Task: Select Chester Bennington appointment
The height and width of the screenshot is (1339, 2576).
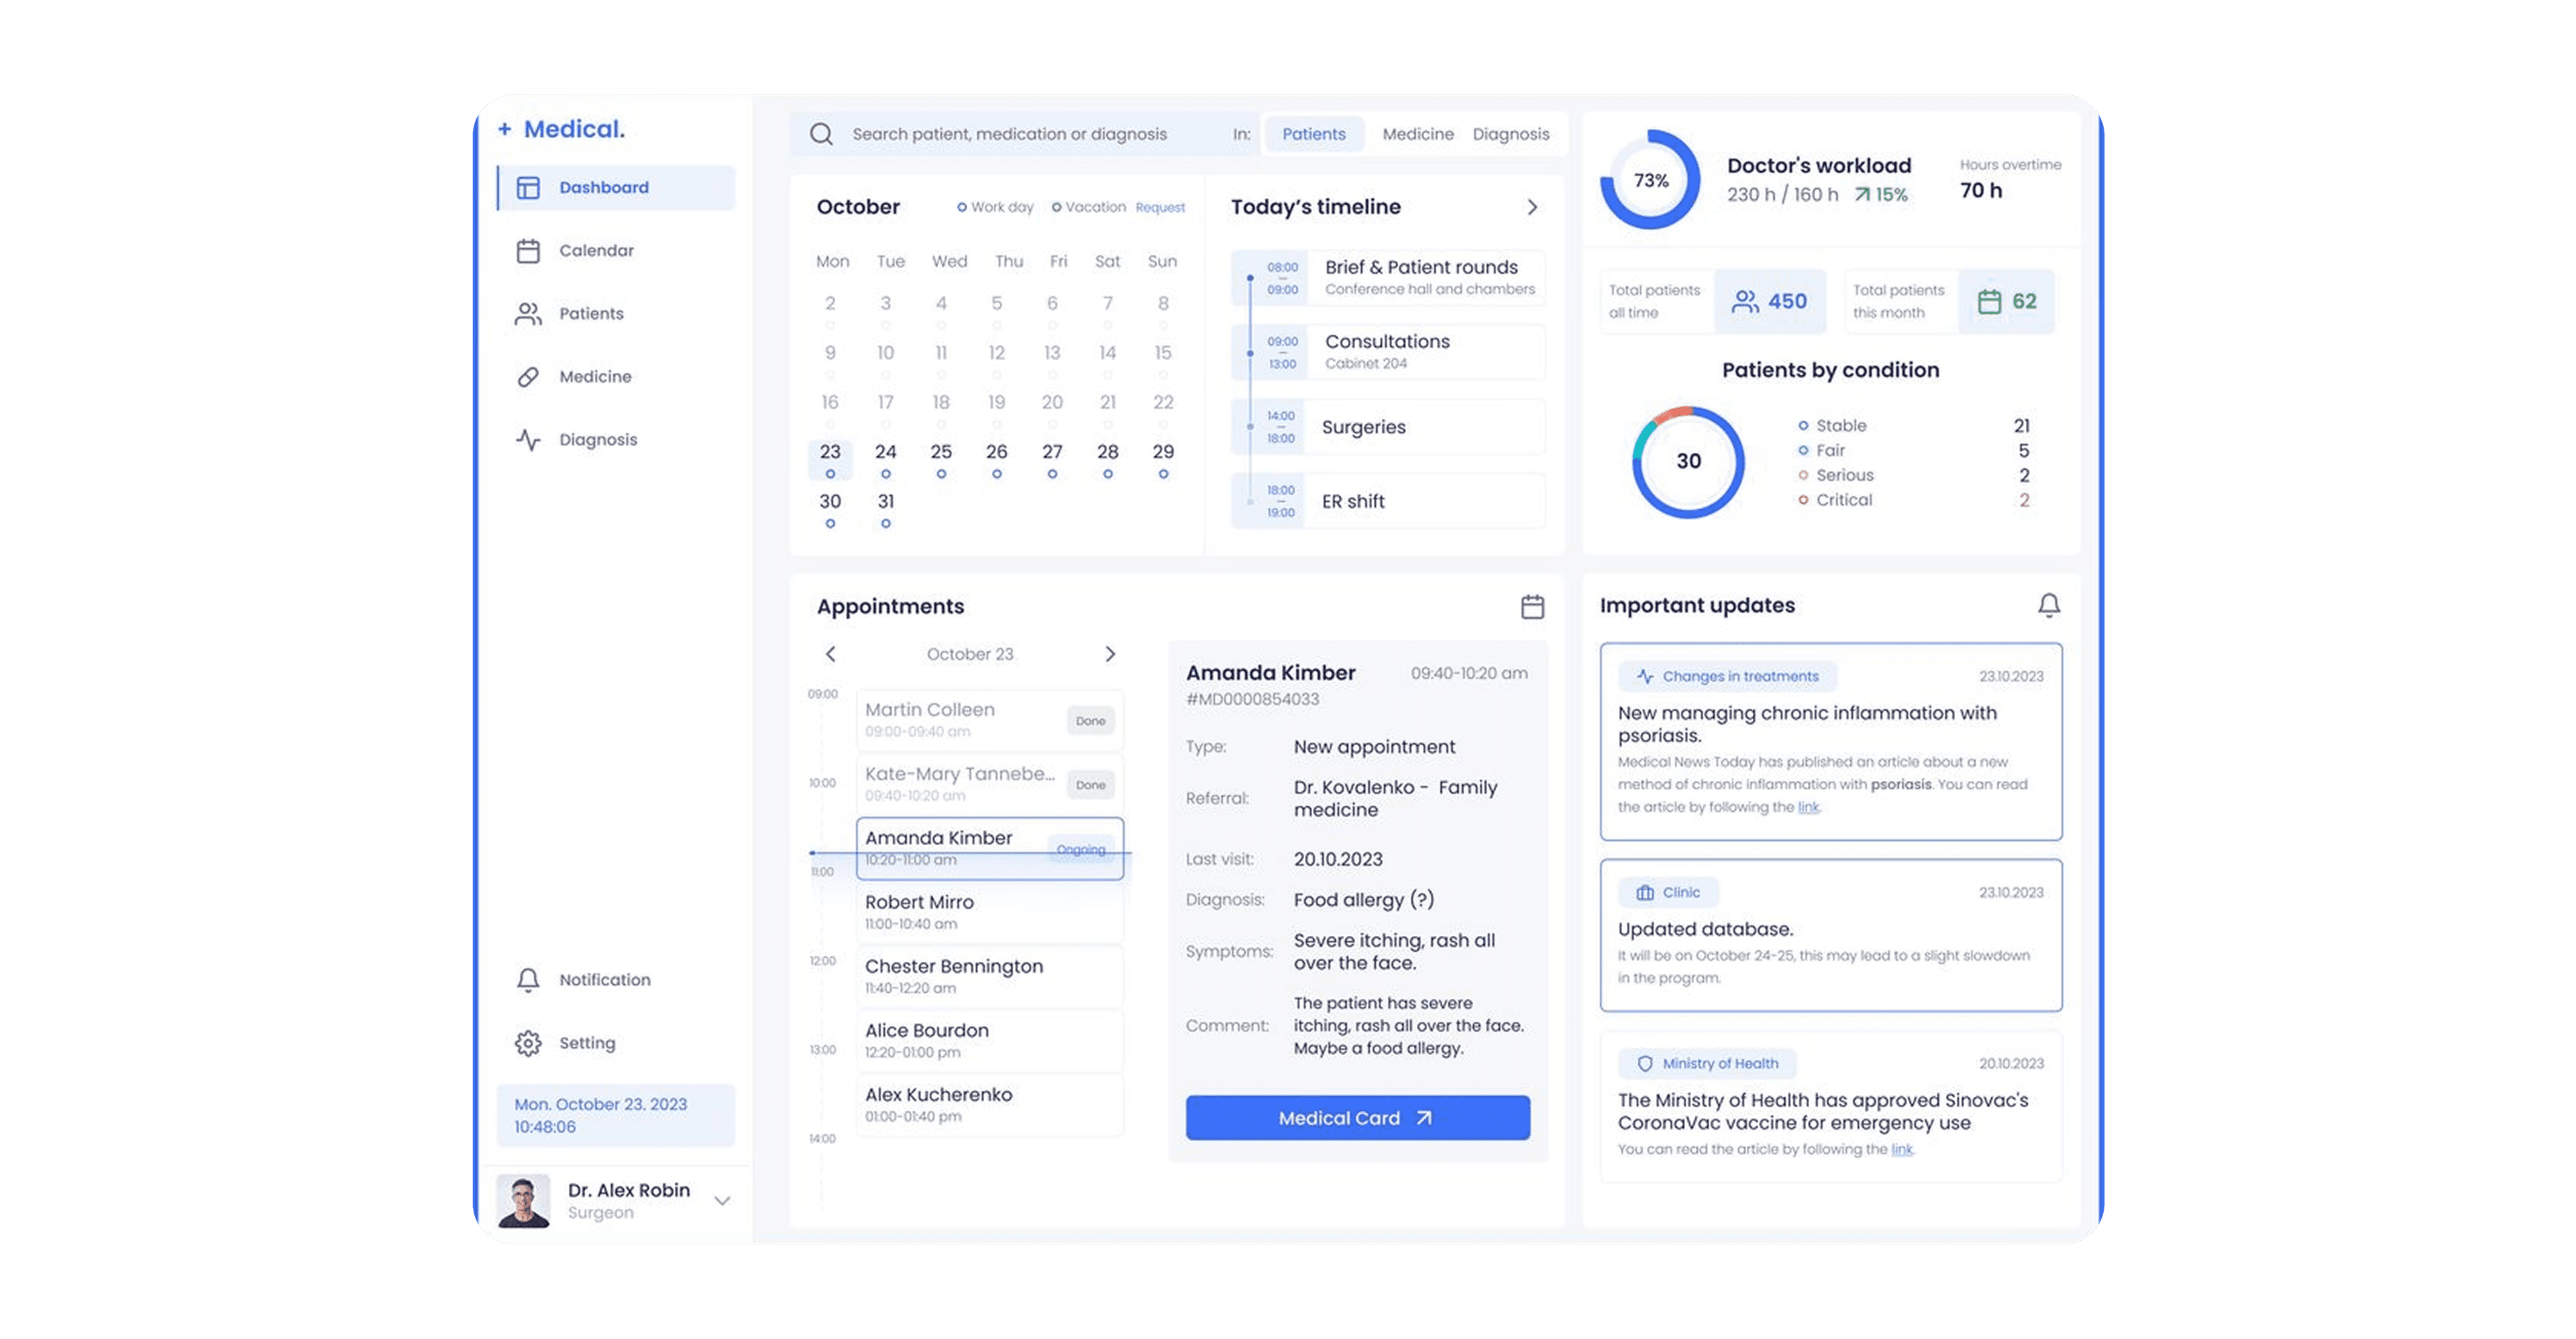Action: 990,976
